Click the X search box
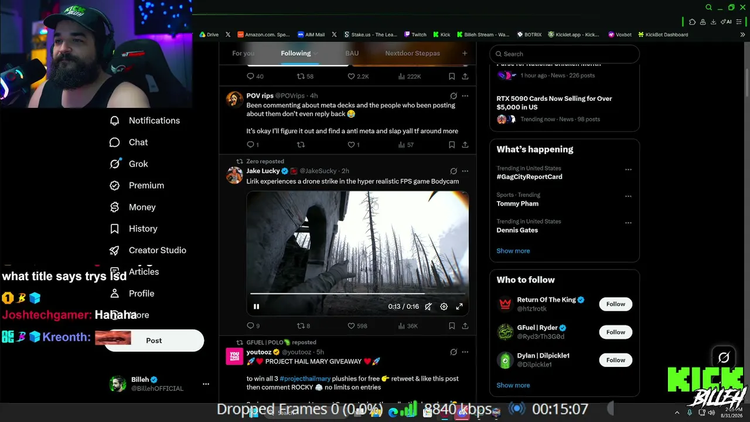This screenshot has width=750, height=422. coord(564,54)
